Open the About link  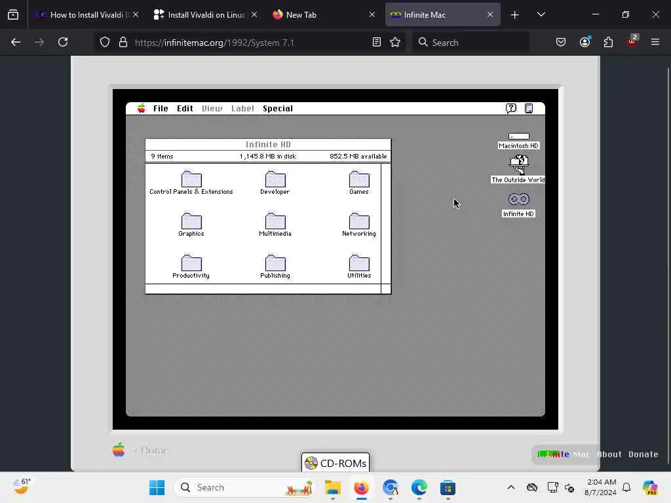609,455
